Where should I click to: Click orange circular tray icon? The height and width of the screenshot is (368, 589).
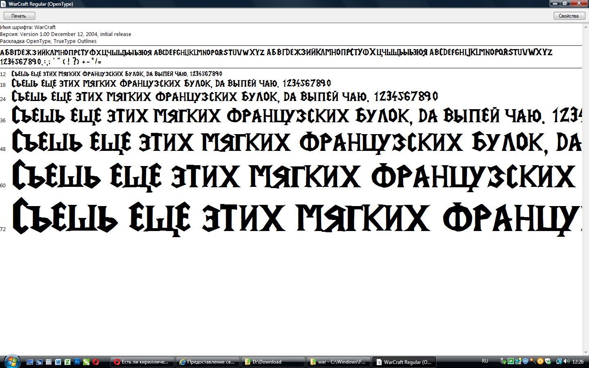pos(540,361)
